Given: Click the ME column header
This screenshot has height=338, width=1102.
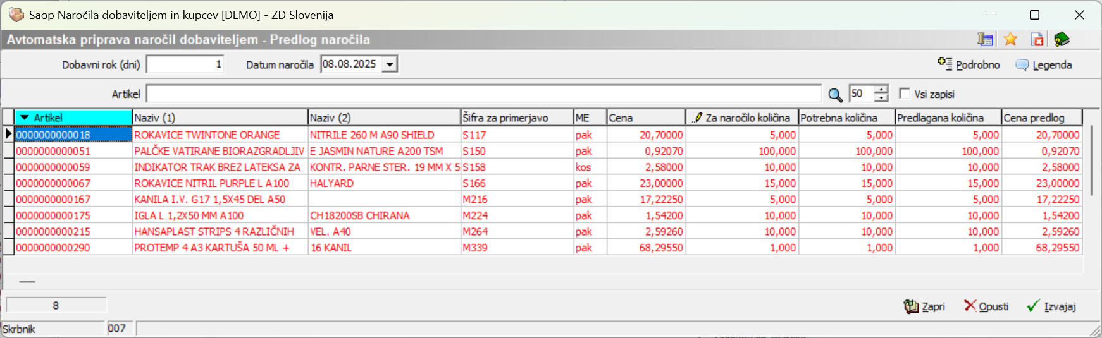Looking at the screenshot, I should tap(590, 118).
